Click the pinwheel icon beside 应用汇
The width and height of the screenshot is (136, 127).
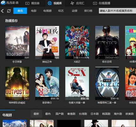72,3
